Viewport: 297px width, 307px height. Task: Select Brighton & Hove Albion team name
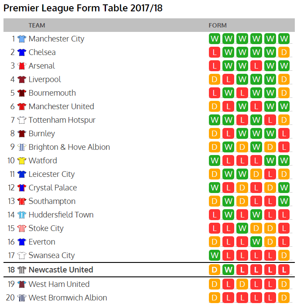pos(69,147)
